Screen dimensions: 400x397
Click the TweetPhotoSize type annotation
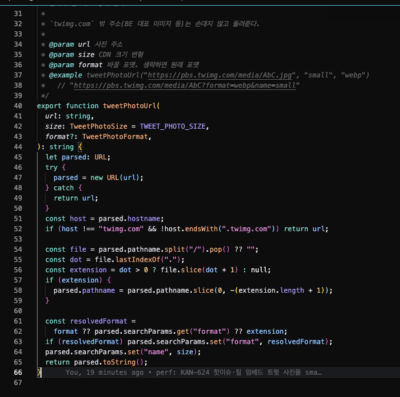(98, 126)
